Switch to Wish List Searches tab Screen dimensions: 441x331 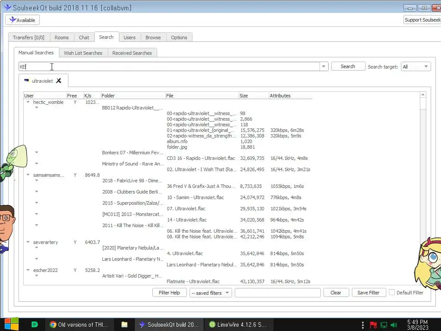[83, 53]
